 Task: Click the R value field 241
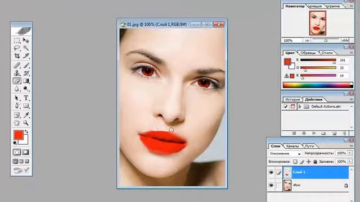343,60
